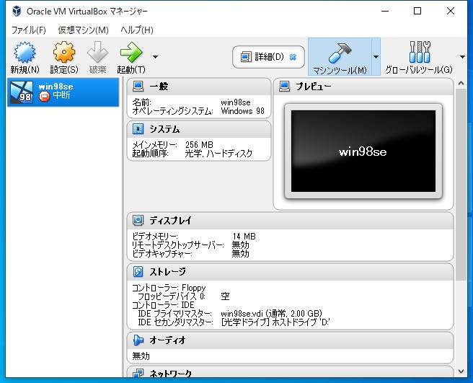This screenshot has height=383, width=473.
Task: Expand the マシンツール dropdown arrow
Action: 376,56
